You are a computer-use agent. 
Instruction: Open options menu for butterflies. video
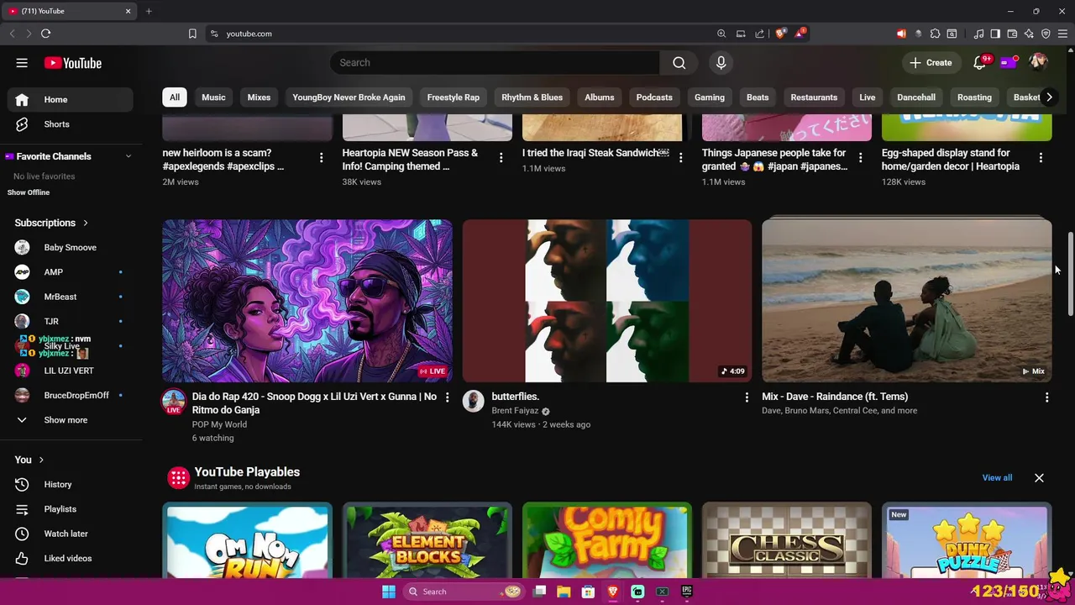point(747,397)
